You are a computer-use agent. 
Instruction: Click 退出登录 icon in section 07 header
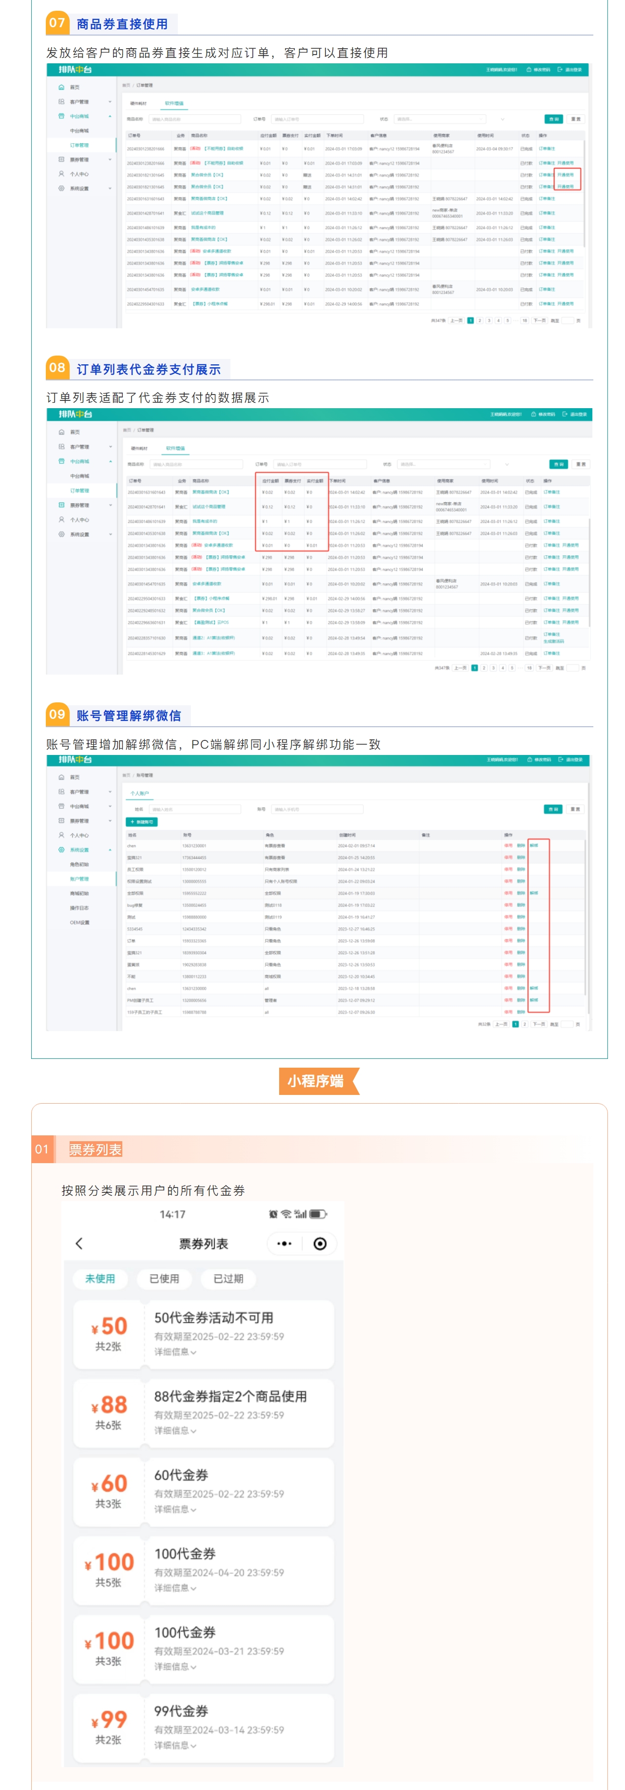click(560, 70)
